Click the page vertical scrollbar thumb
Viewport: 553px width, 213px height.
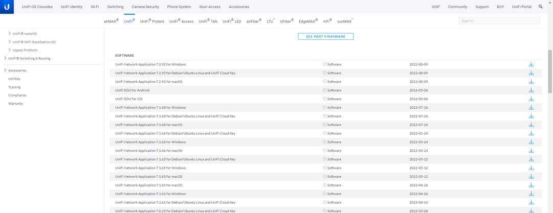(550, 72)
